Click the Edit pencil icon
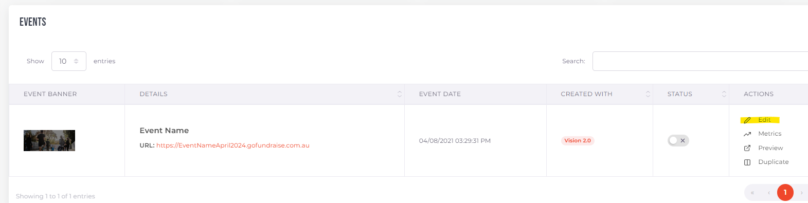This screenshot has height=203, width=808. (747, 120)
